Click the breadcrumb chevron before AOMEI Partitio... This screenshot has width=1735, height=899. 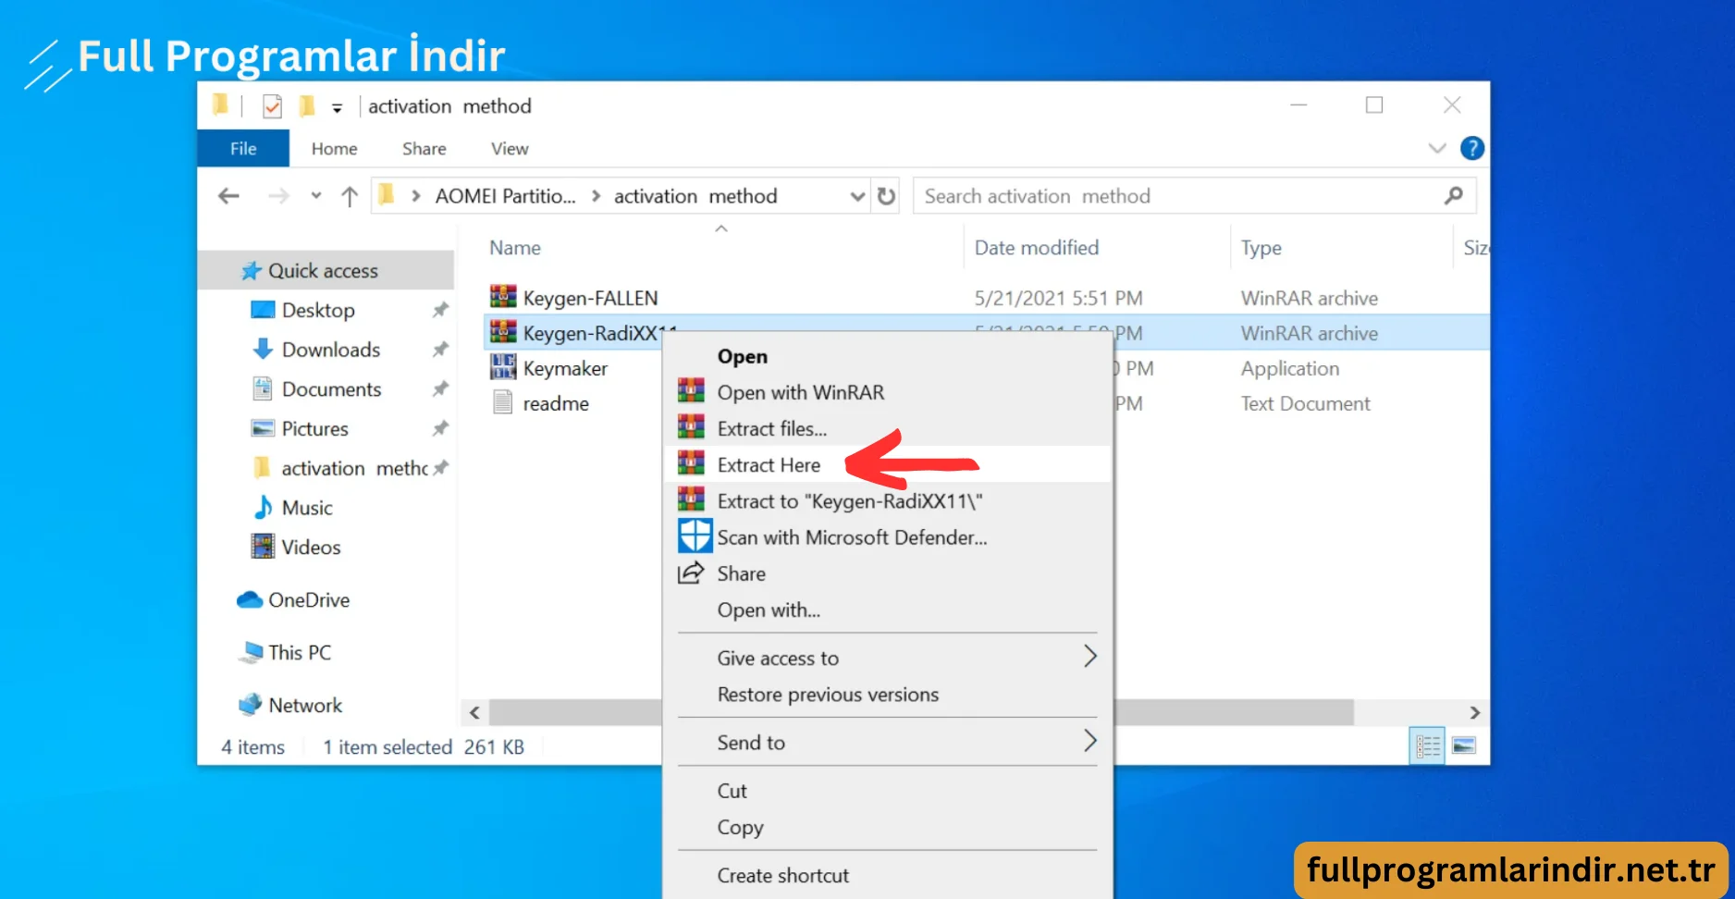pos(416,196)
